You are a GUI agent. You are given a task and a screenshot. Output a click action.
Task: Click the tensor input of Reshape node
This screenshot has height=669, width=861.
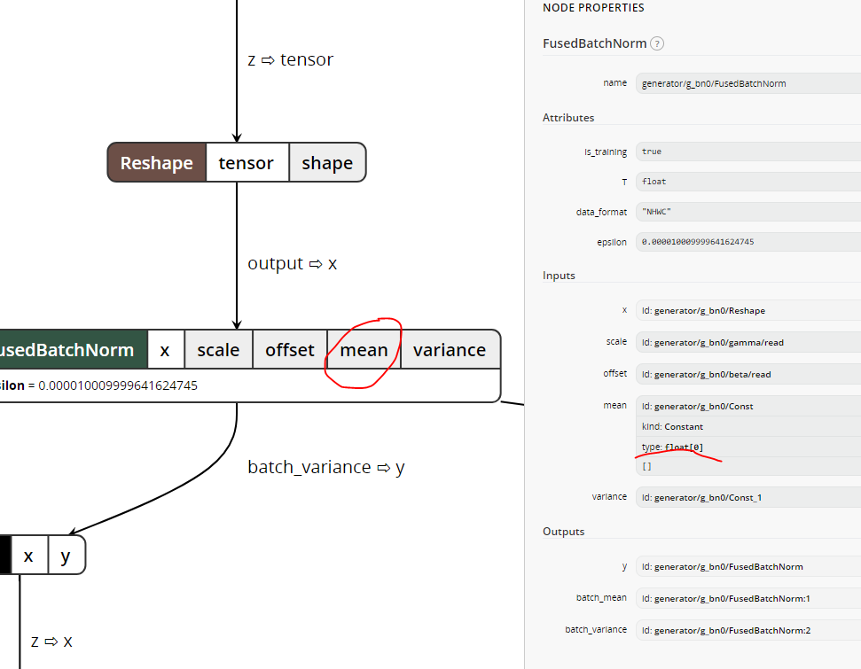click(x=247, y=162)
